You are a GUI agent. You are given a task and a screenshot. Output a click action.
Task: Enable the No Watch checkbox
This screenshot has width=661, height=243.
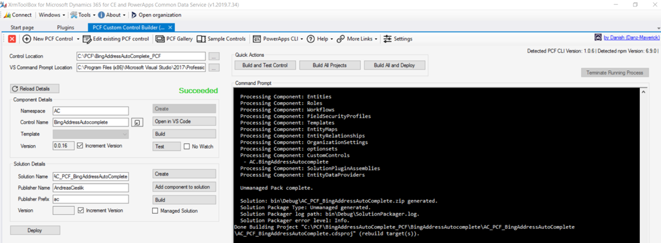[187, 147]
